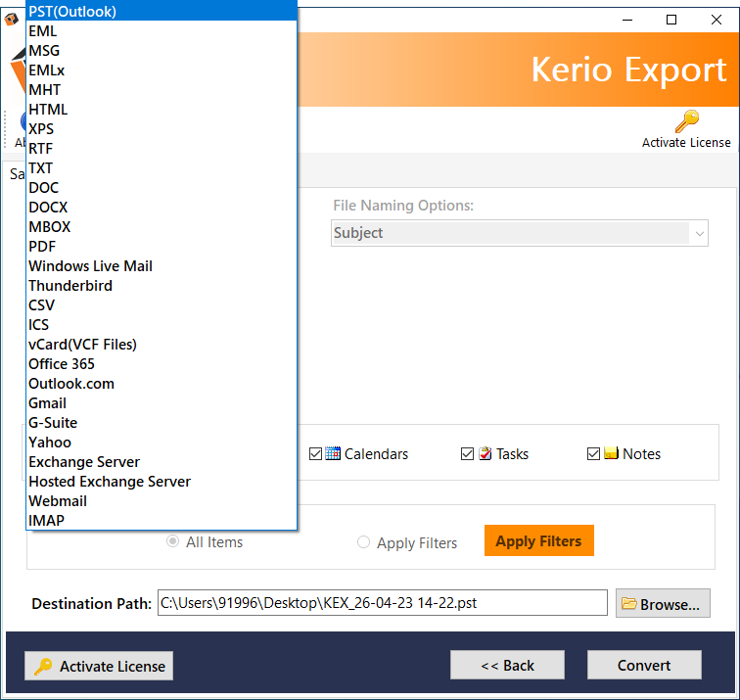Viewport: 740px width, 700px height.
Task: Select DOCX as the saving option
Action: (162, 208)
